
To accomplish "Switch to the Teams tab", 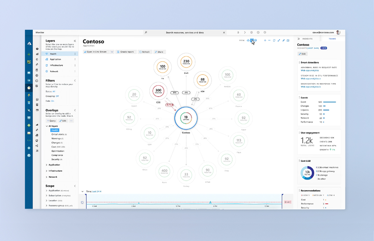I will pyautogui.click(x=332, y=39).
